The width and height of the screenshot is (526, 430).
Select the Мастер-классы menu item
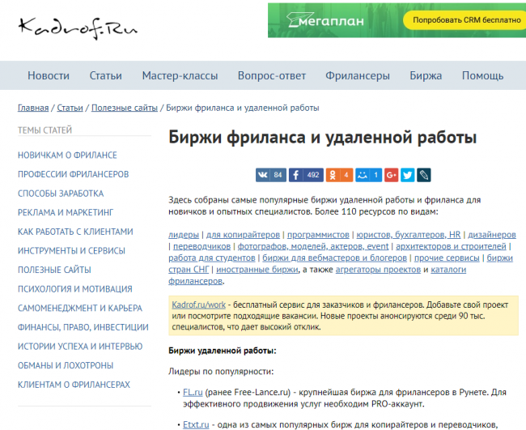[x=180, y=76]
